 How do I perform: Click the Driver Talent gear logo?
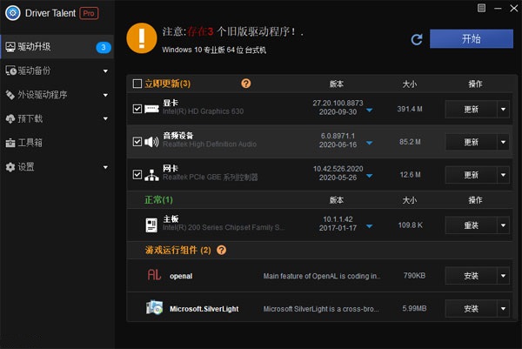pos(13,13)
